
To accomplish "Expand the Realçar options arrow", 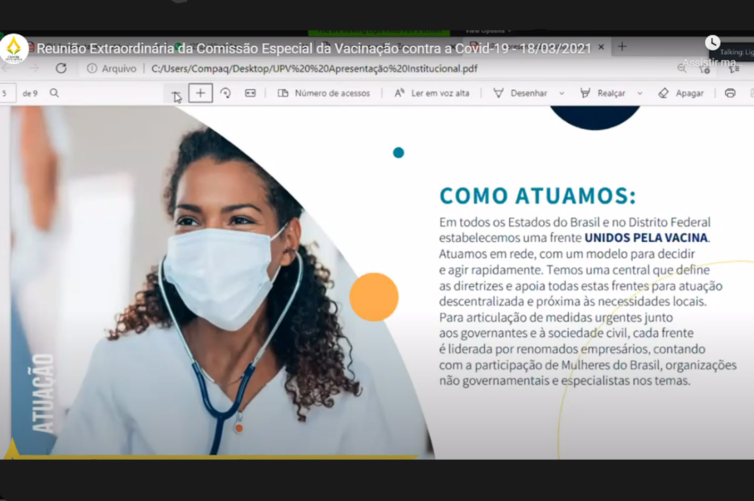I will coord(640,94).
